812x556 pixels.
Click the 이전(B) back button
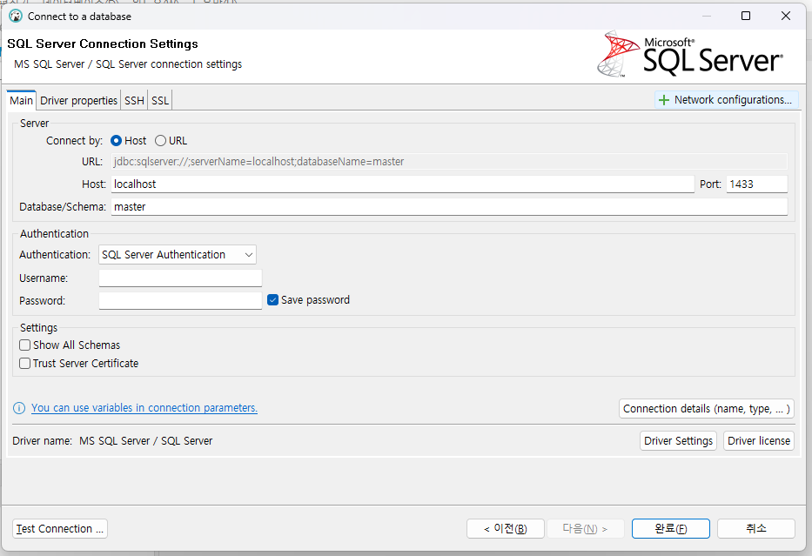(505, 528)
